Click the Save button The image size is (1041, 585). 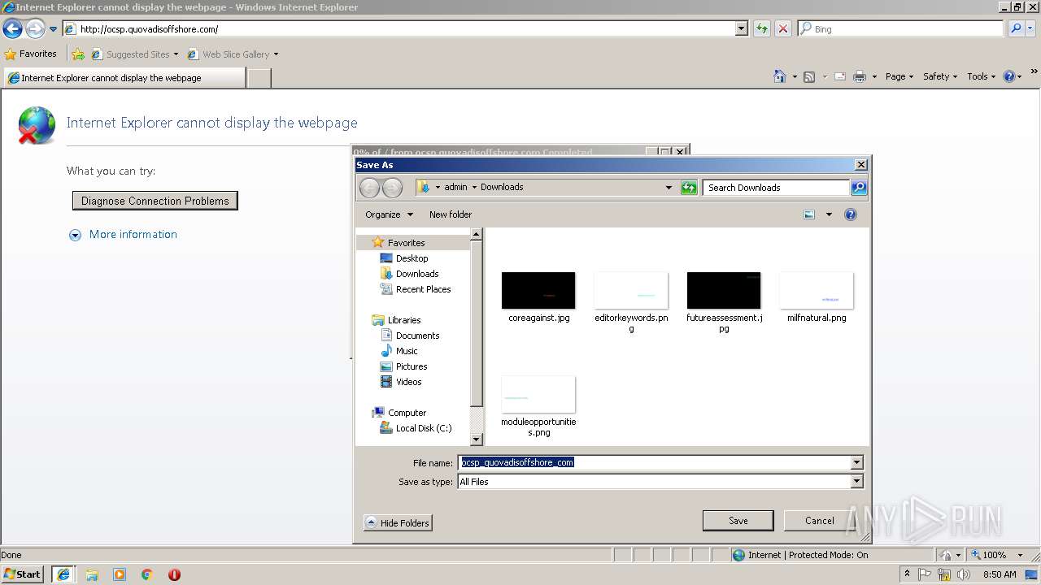pos(738,521)
